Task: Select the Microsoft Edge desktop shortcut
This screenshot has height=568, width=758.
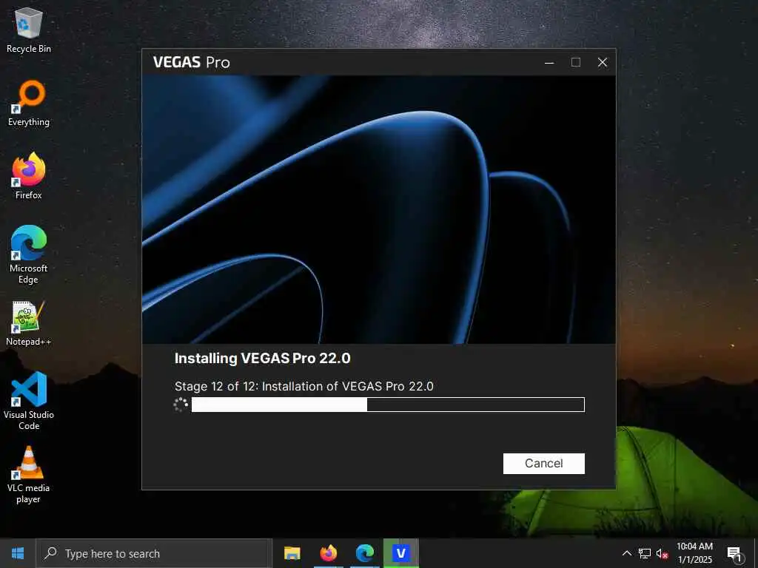Action: [x=29, y=254]
